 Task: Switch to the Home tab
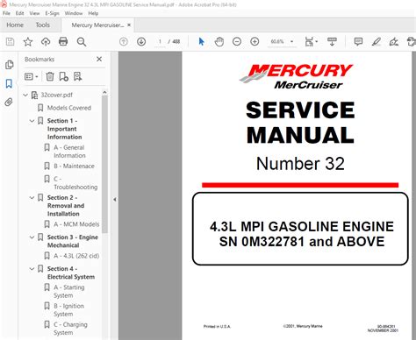click(x=15, y=25)
